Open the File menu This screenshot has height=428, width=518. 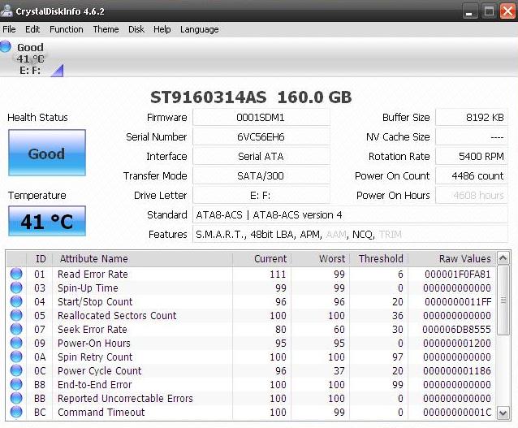pos(9,29)
